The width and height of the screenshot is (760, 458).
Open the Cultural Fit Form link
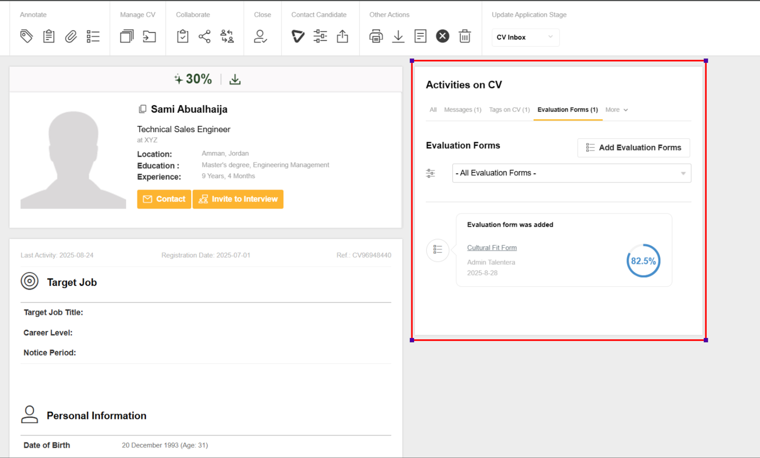coord(492,248)
